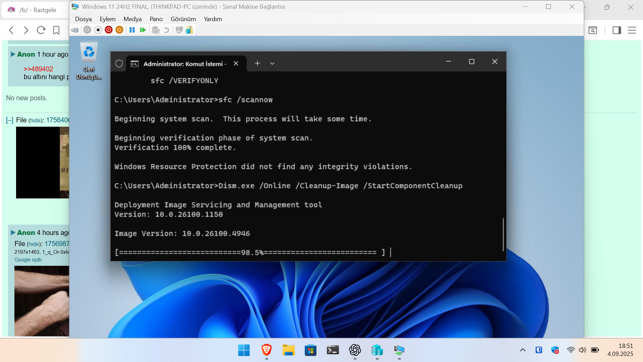The height and width of the screenshot is (362, 643).
Task: Click the volume speaker tray icon
Action: (x=583, y=350)
